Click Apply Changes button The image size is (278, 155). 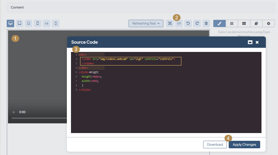tap(244, 145)
